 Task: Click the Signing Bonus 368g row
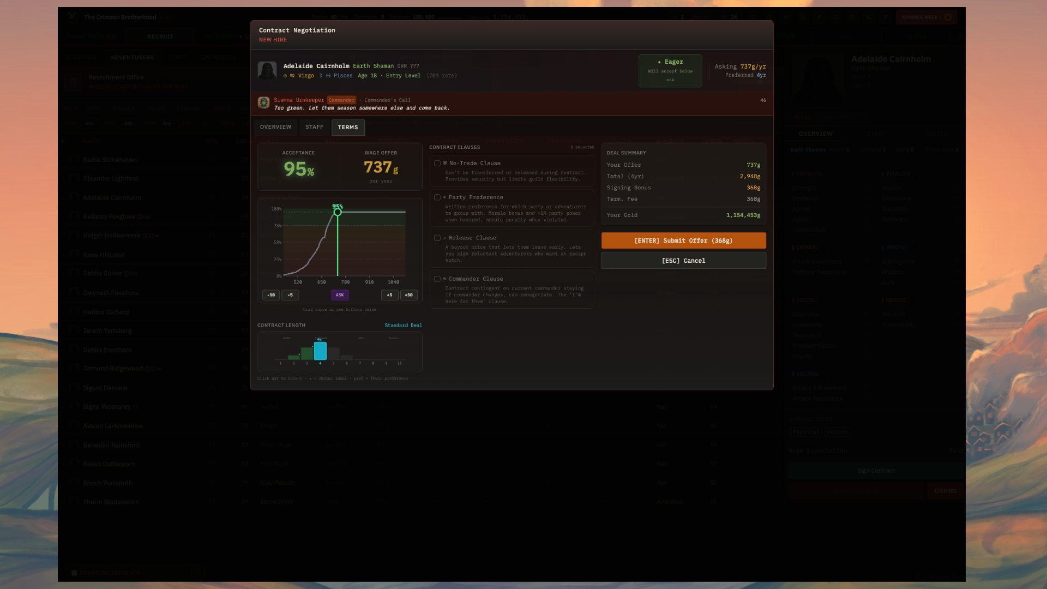pyautogui.click(x=683, y=188)
